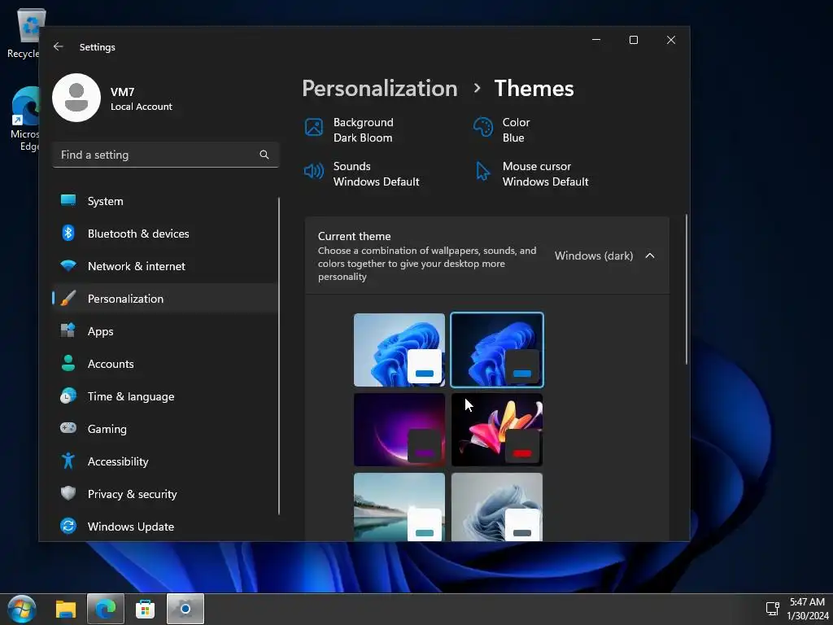Click the Mouse cursor pointer icon
This screenshot has height=625, width=833.
pyautogui.click(x=483, y=171)
